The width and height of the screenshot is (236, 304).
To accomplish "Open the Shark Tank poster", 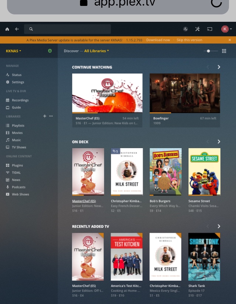I will point(204,257).
